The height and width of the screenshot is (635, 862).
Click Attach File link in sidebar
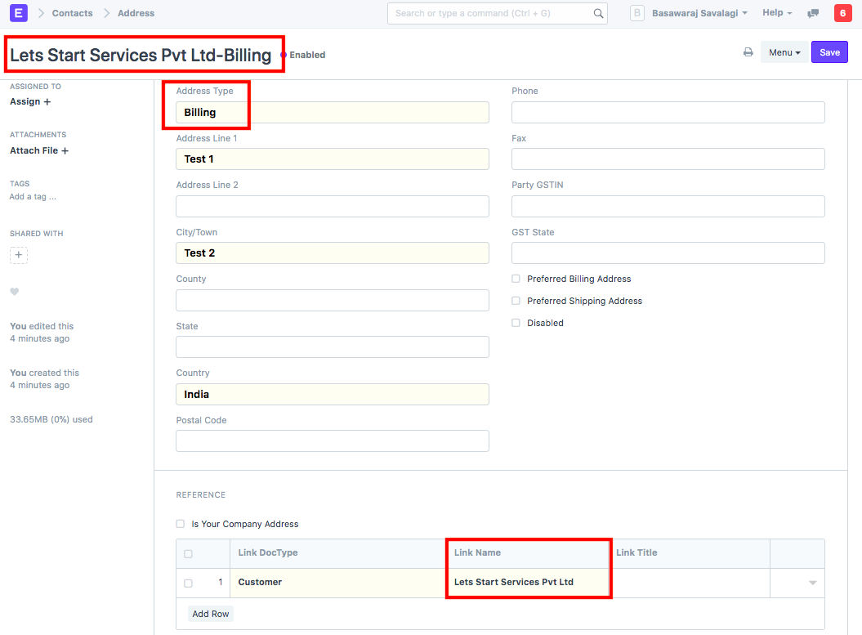[x=39, y=150]
